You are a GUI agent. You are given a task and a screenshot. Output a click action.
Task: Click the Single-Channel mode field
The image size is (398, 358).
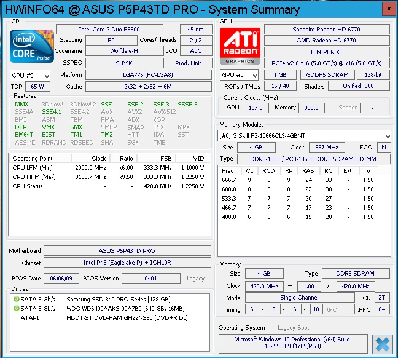(x=300, y=298)
